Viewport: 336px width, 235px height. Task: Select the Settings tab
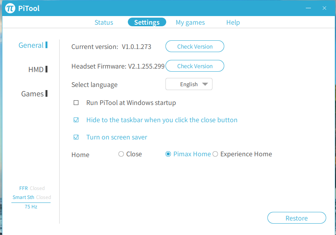point(147,22)
